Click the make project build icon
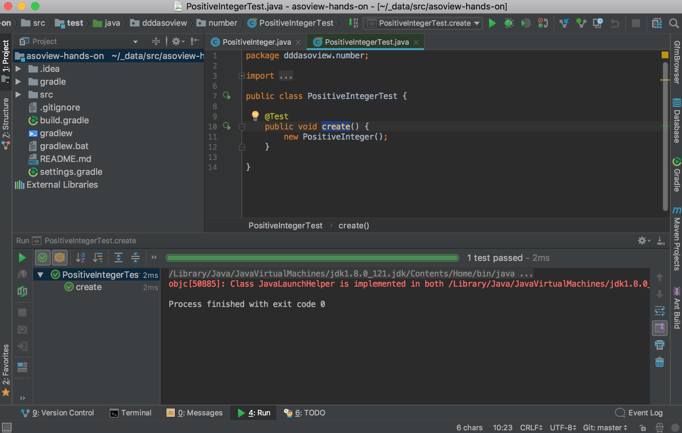Screen dimensions: 682x433 tap(353, 23)
